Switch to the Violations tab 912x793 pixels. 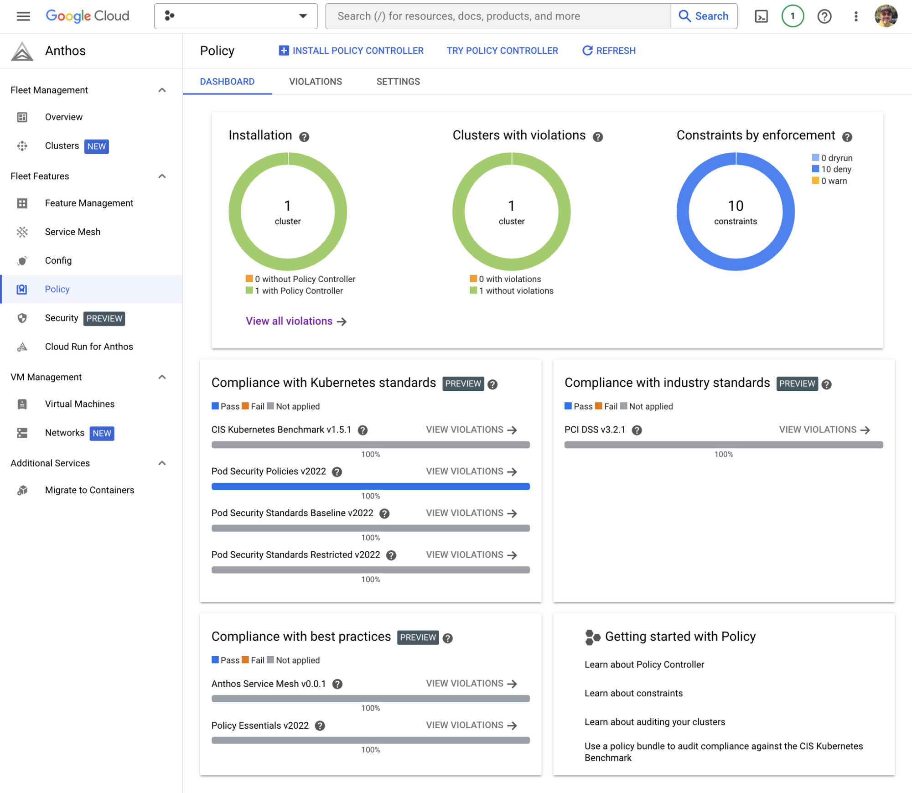click(316, 82)
